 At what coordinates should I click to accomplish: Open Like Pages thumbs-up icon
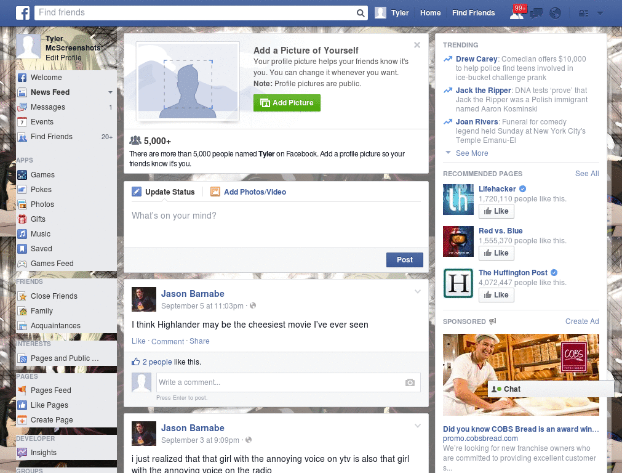22,405
